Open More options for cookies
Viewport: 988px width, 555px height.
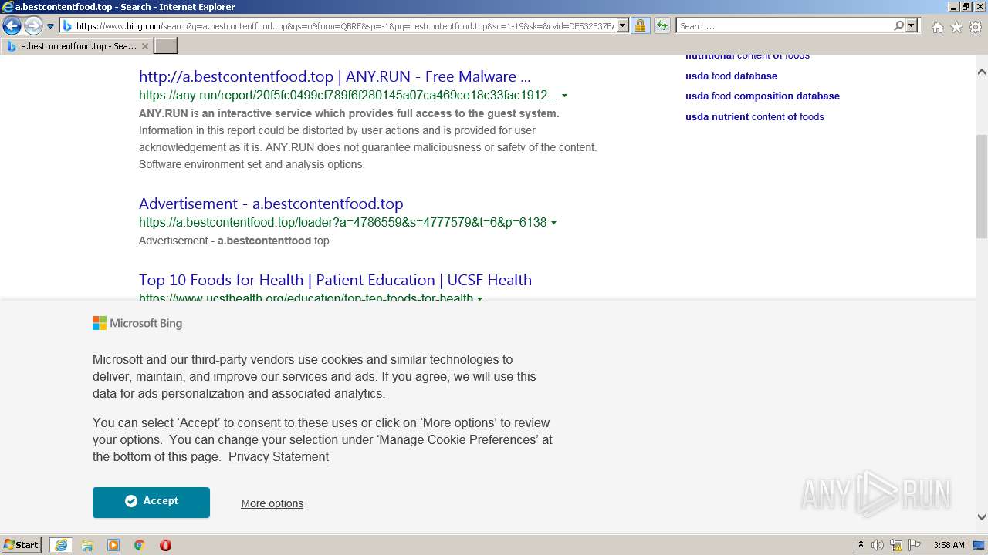point(272,503)
